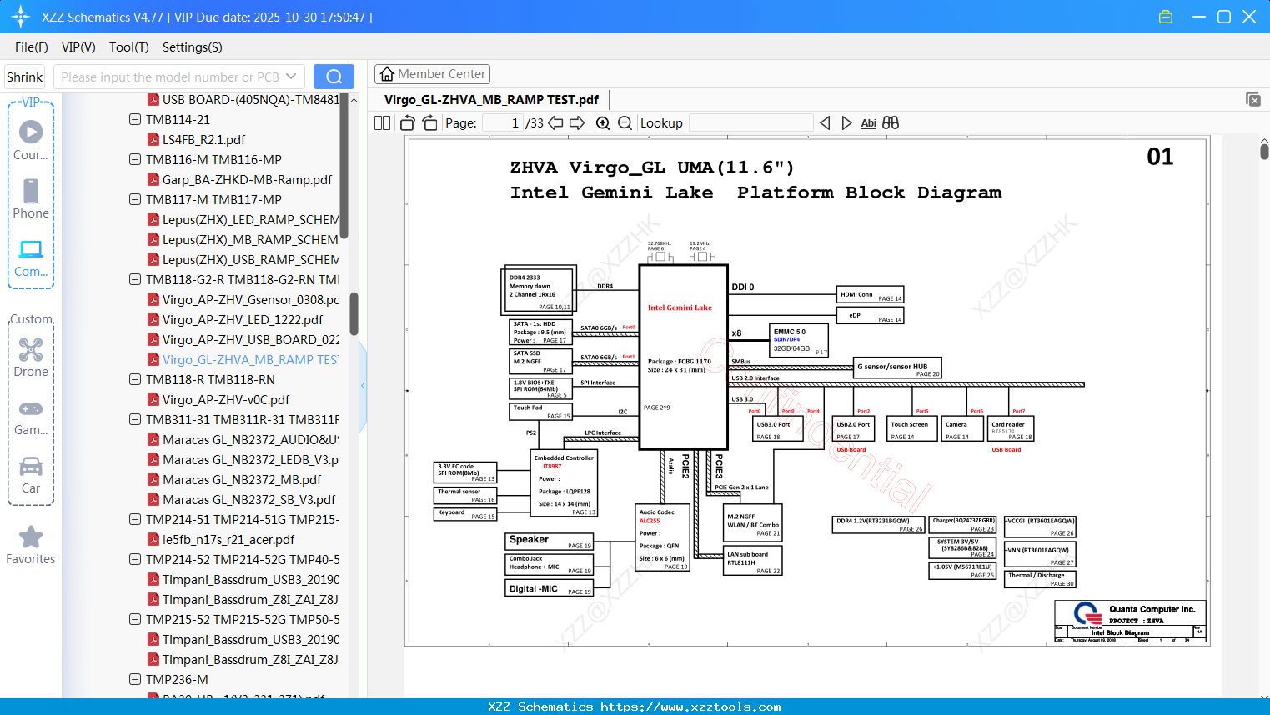Click the zoom in magnifier icon

click(603, 123)
